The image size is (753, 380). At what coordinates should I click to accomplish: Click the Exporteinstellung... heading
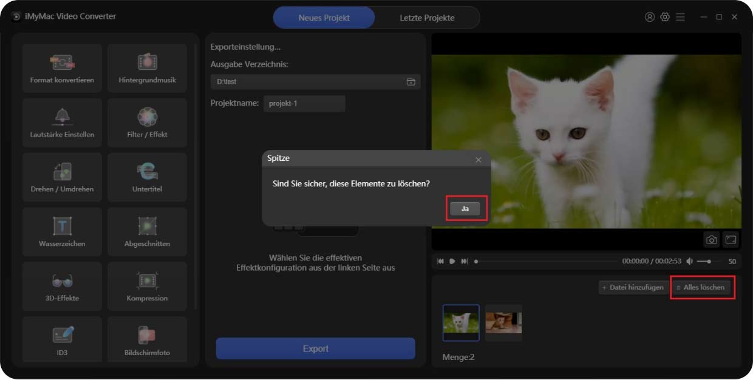click(x=245, y=47)
